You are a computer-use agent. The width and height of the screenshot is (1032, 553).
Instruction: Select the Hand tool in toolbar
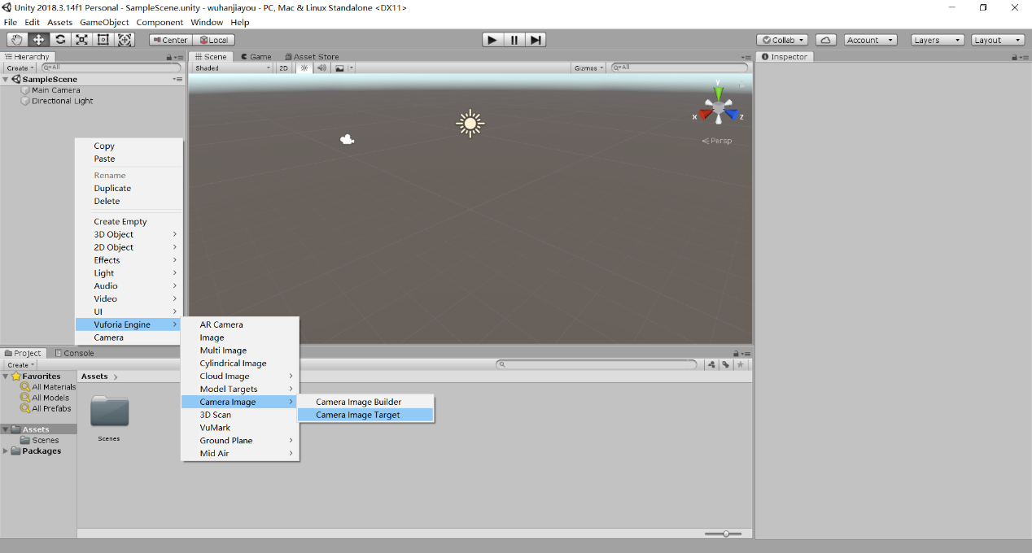(17, 40)
